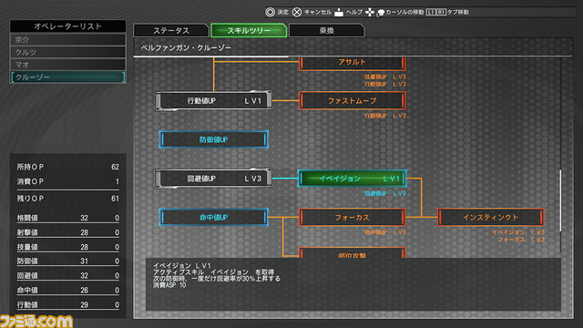Switch to the ステータス tab
Image resolution: width=583 pixels, height=328 pixels.
coord(171,30)
